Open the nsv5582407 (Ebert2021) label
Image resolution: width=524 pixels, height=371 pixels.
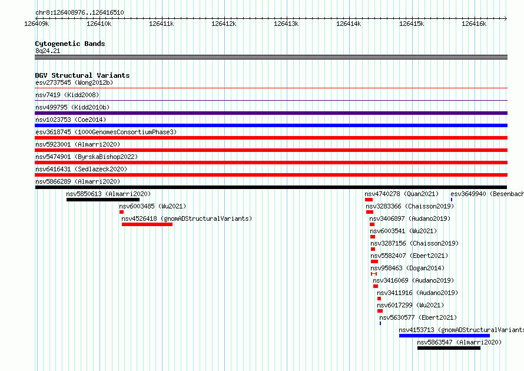click(x=409, y=256)
